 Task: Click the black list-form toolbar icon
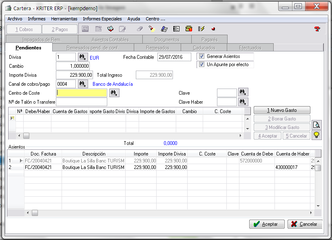176,29
